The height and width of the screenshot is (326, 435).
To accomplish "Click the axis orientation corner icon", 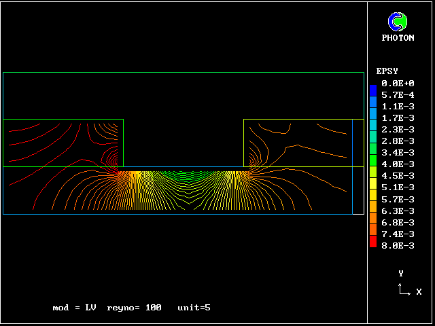I will (403, 290).
